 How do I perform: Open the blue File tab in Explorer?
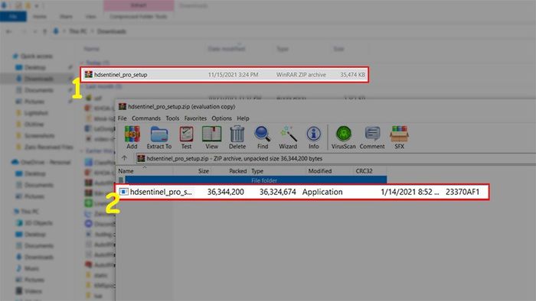pyautogui.click(x=13, y=16)
